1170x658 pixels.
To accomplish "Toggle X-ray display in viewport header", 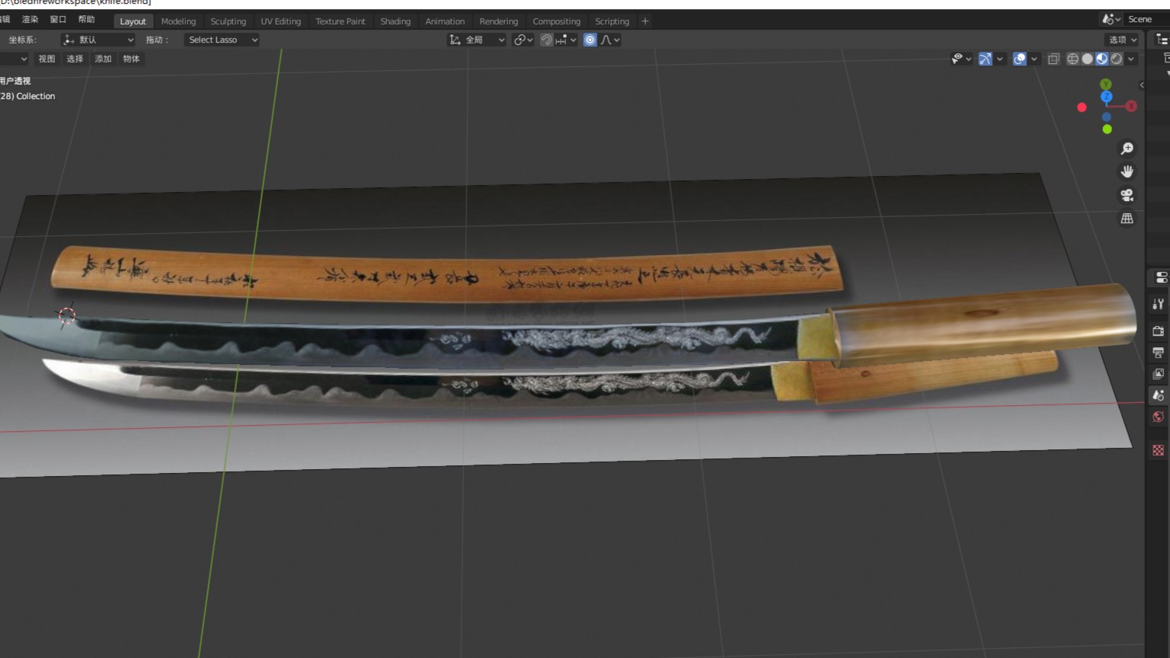I will coord(1053,59).
